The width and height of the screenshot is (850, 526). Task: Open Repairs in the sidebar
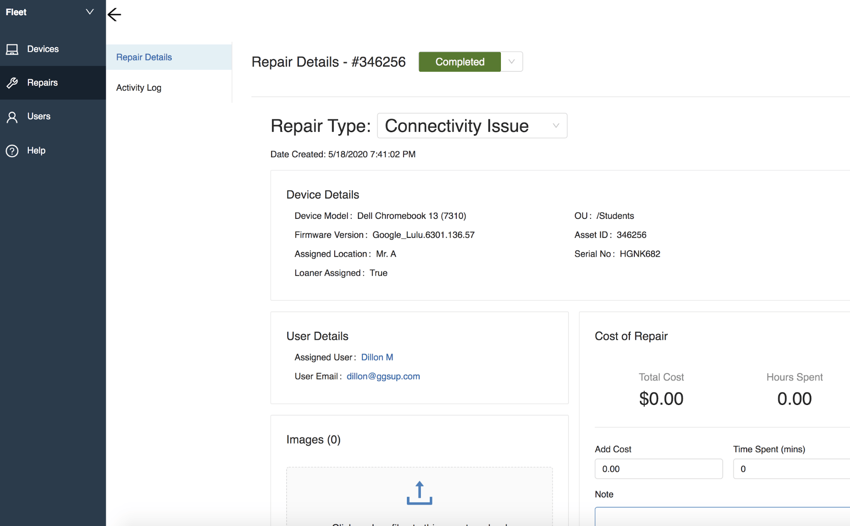(x=53, y=83)
